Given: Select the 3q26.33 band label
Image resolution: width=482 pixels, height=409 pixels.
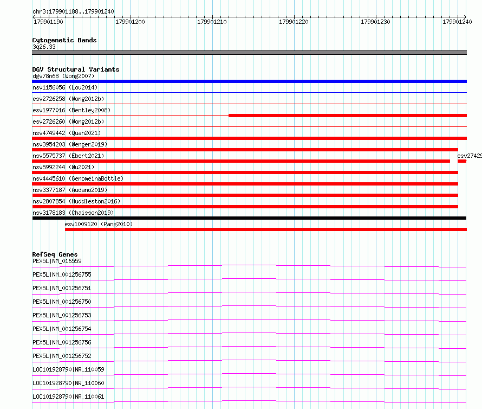Looking at the screenshot, I should pos(44,47).
